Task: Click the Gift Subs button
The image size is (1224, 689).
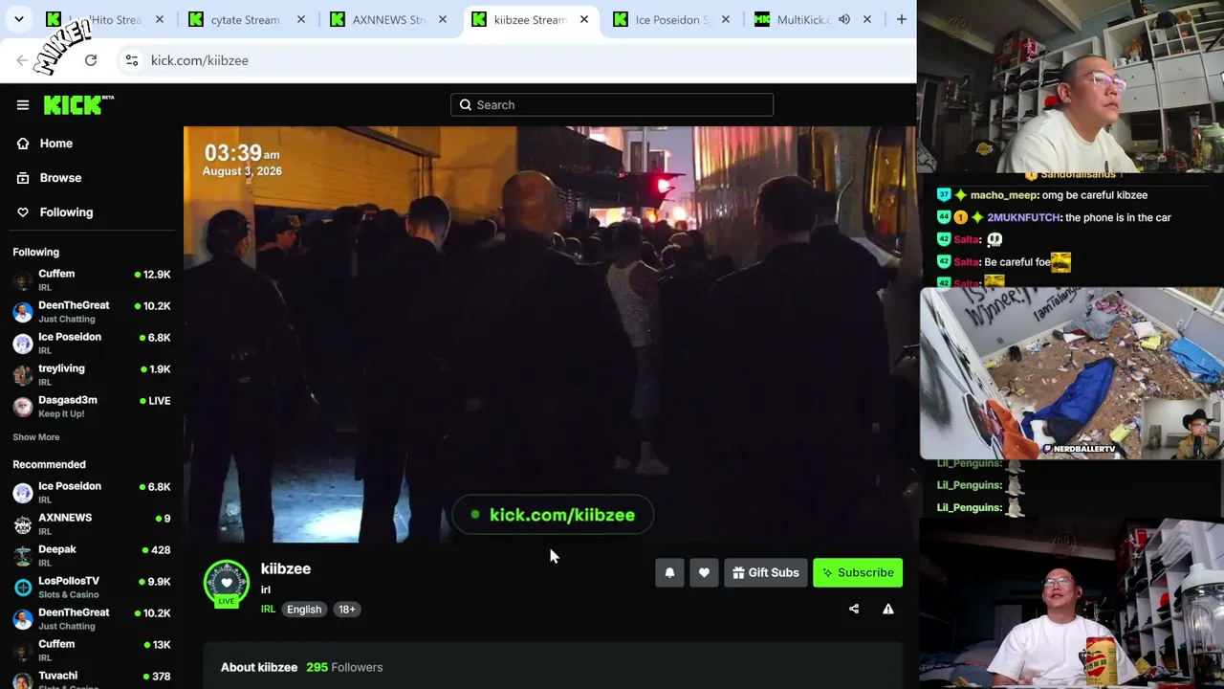Action: pyautogui.click(x=766, y=573)
